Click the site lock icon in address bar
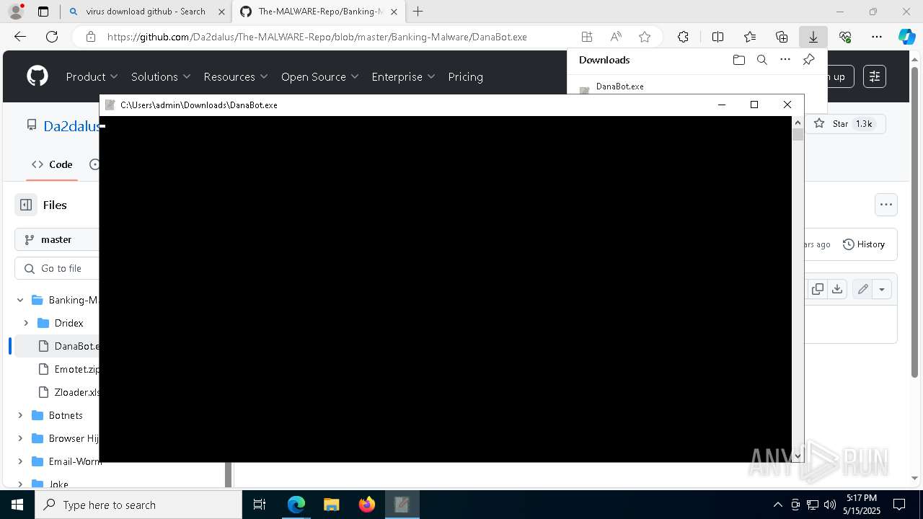 coord(91,37)
